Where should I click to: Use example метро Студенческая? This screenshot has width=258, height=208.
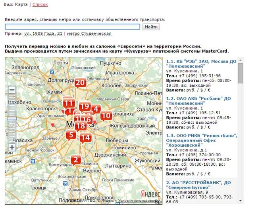(x=89, y=34)
